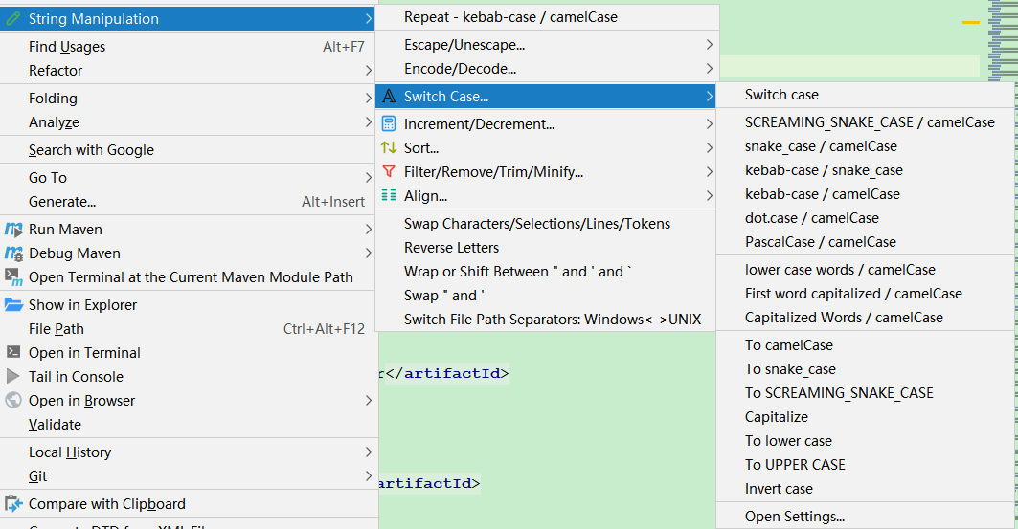Expand the Local History submenu arrow
Viewport: 1018px width, 529px height.
tap(369, 452)
